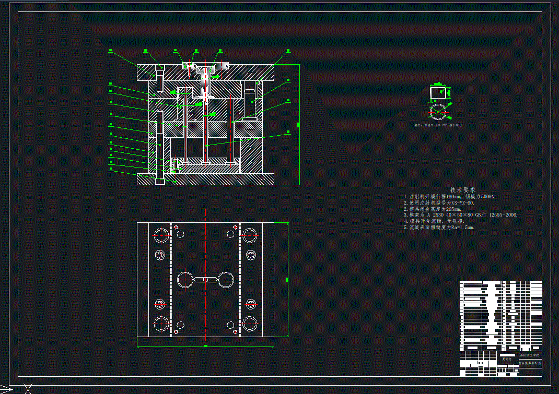
Task: Select the top-right guide pillar circle in plan view
Action: pyautogui.click(x=250, y=235)
